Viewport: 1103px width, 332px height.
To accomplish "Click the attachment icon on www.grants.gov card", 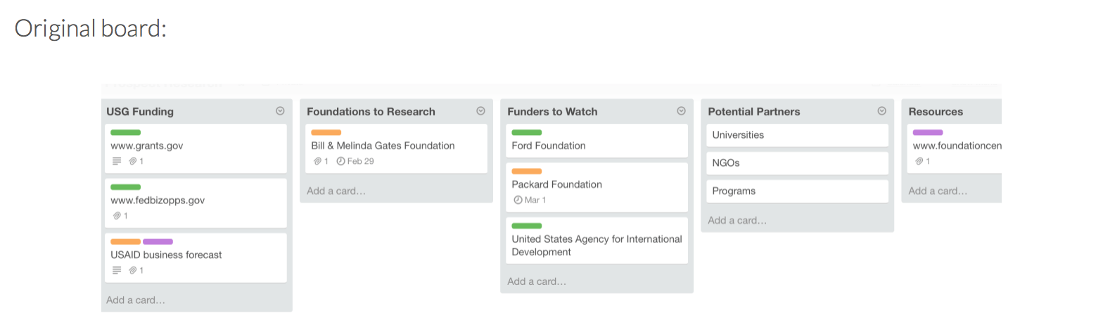I will tap(132, 161).
